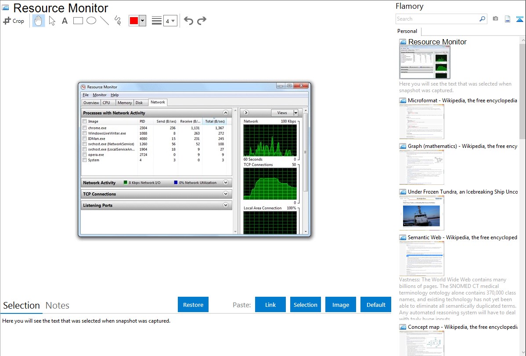Screen dimensions: 526x356
Task: Choose the freehand scribble tool
Action: 118,21
